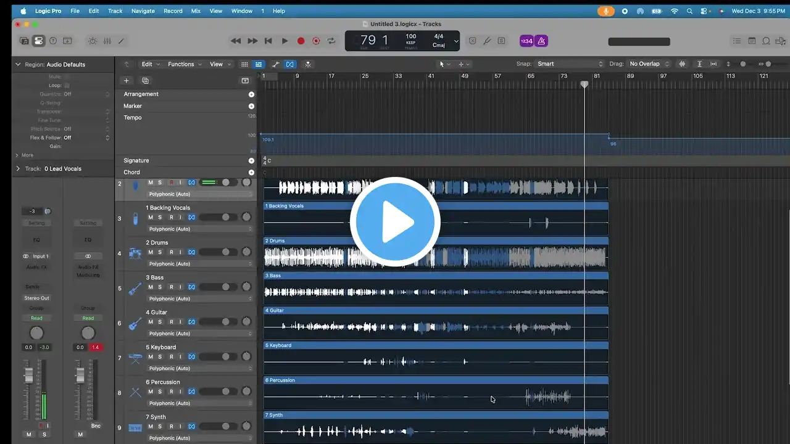Click the 2 Drums drum kit icon
Screen dimensions: 790x444
tap(135, 253)
